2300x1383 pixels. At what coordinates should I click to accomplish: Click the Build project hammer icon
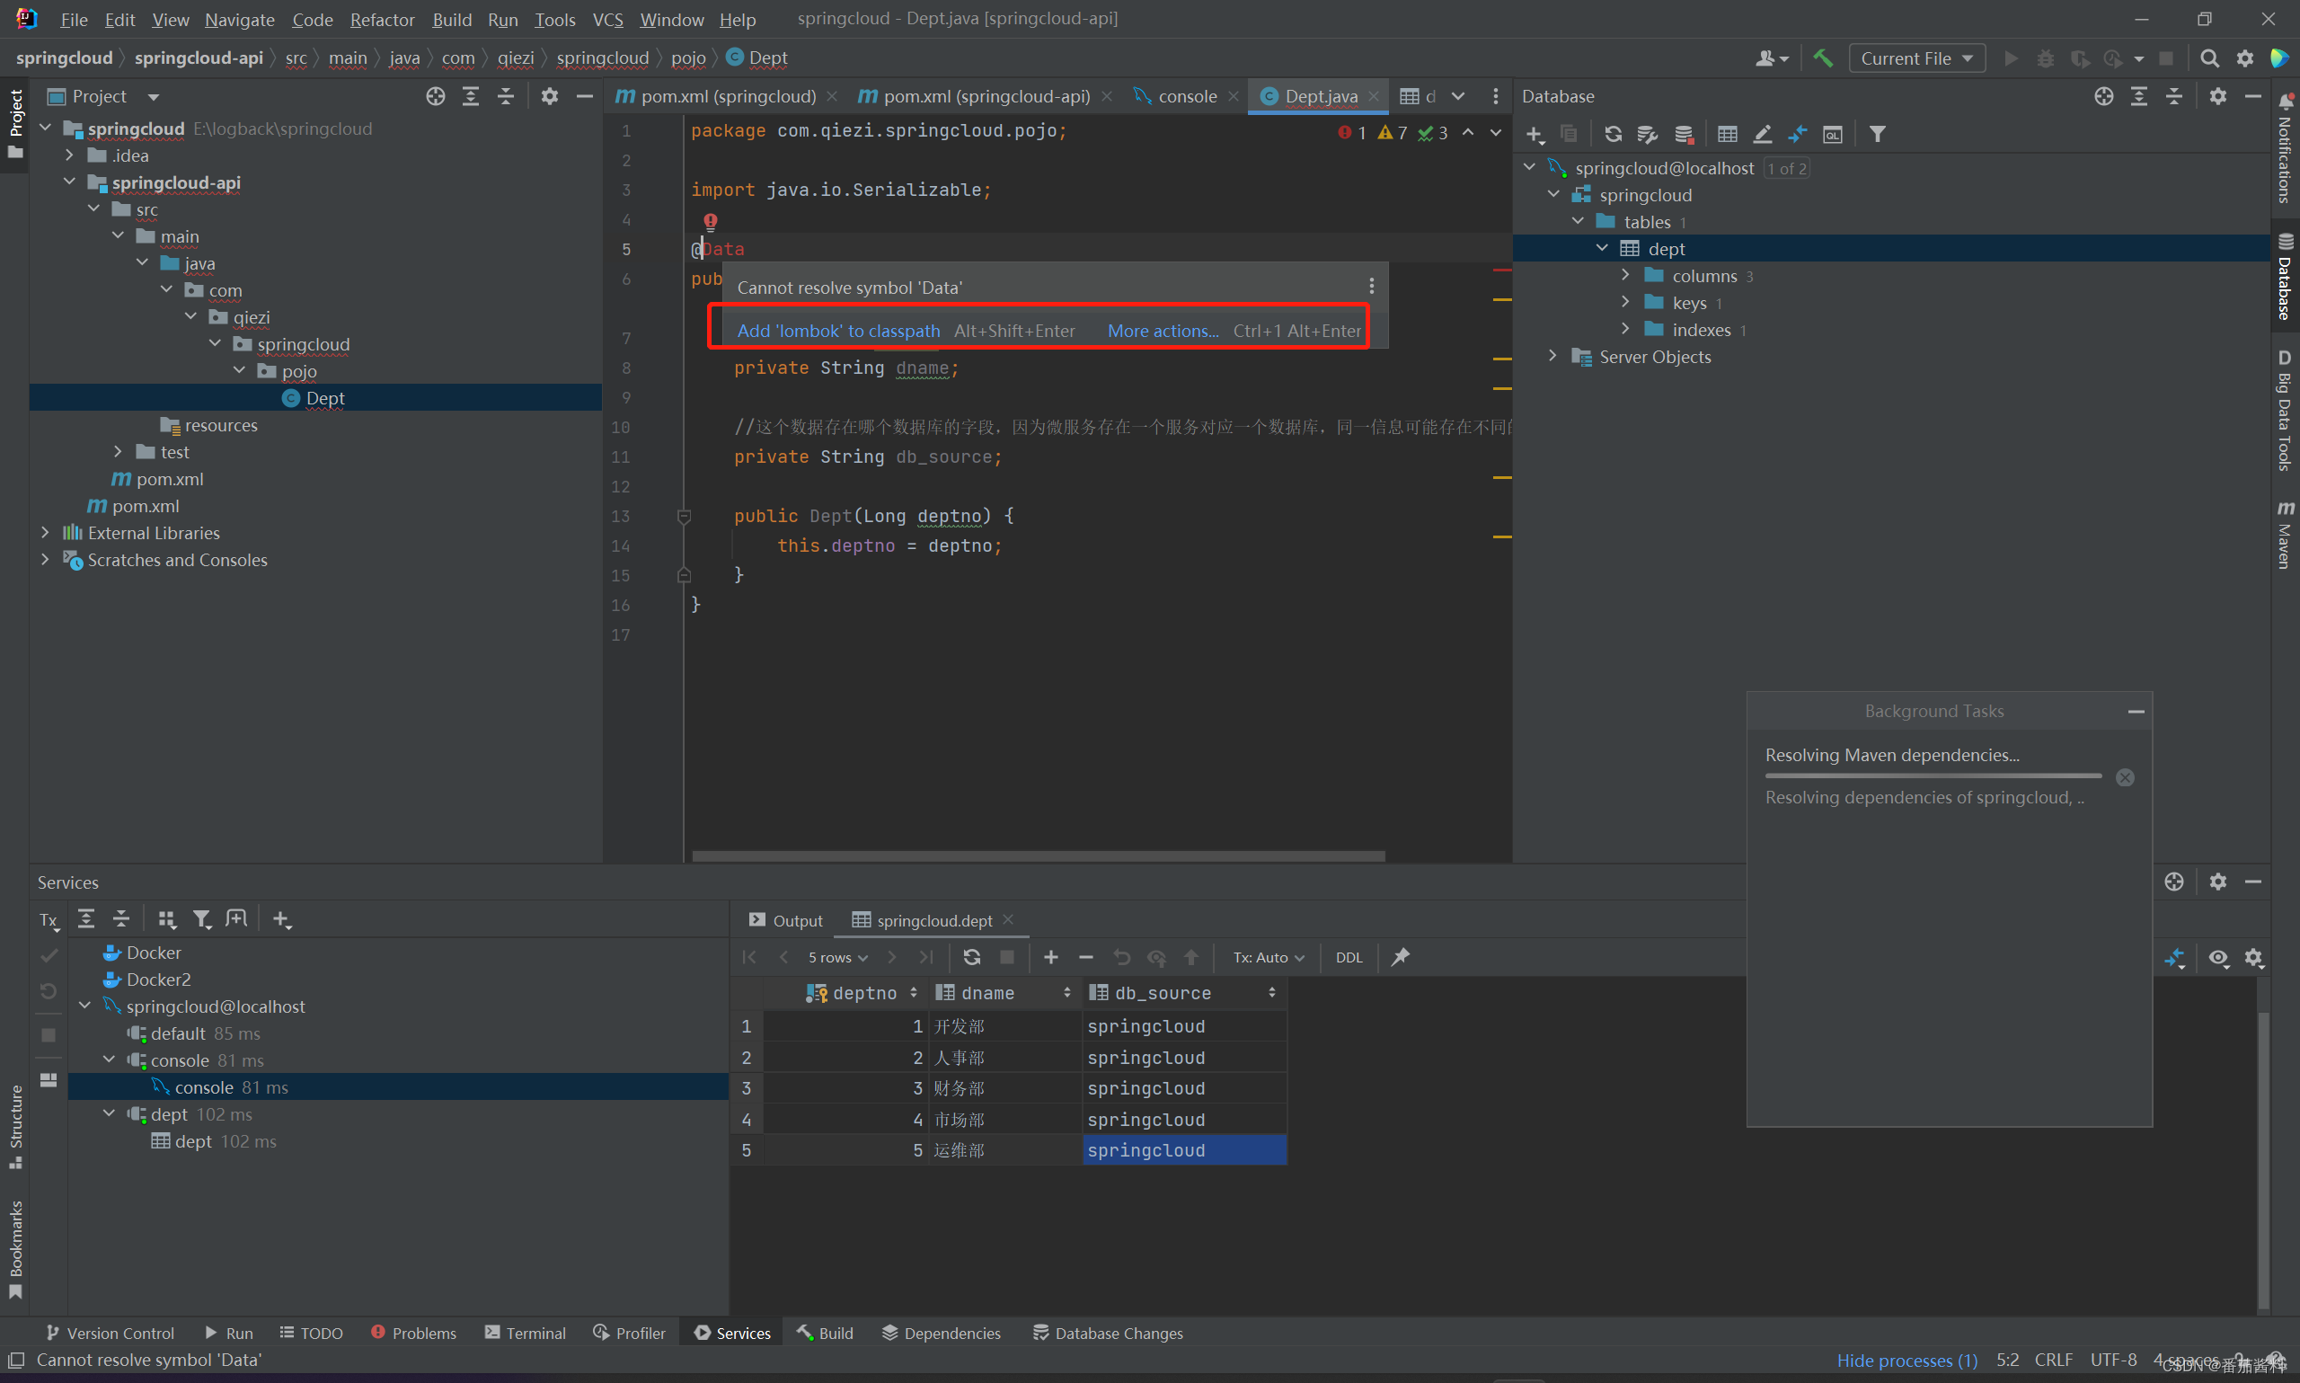1822,58
